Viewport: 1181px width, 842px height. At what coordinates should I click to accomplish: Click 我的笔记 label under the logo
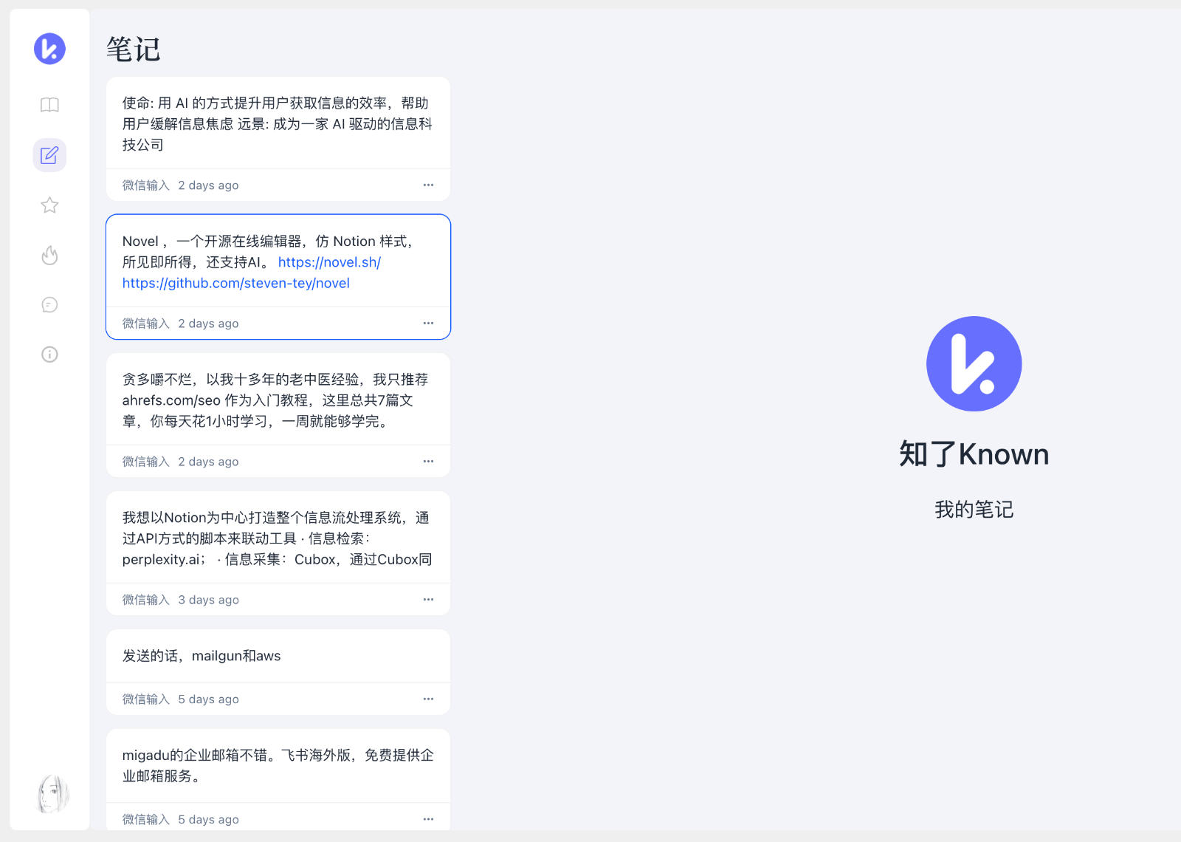tap(974, 509)
